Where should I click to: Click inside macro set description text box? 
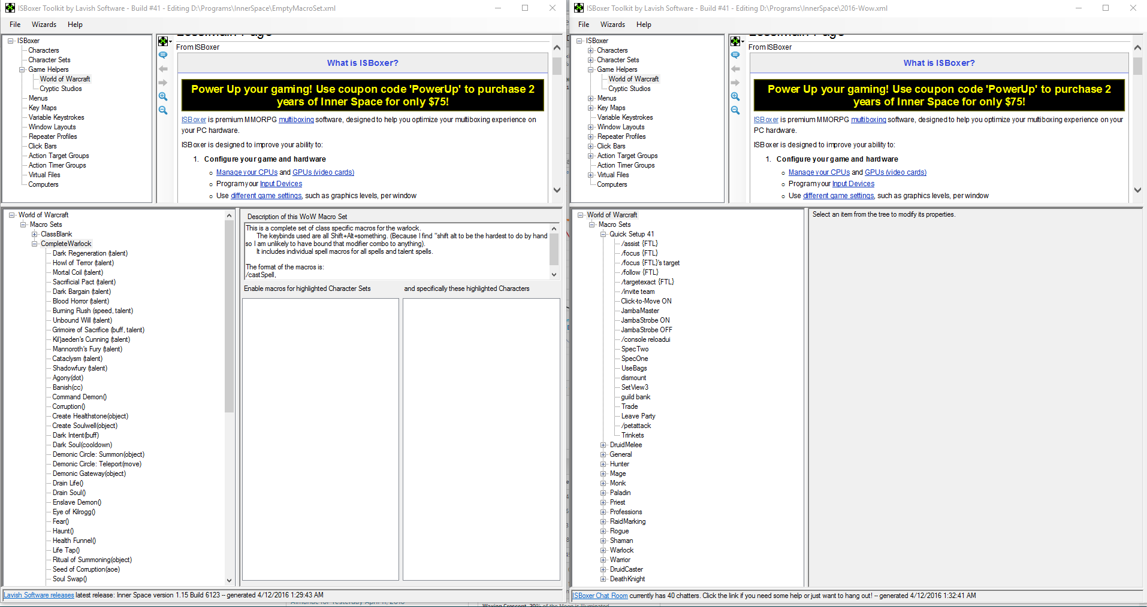click(397, 251)
